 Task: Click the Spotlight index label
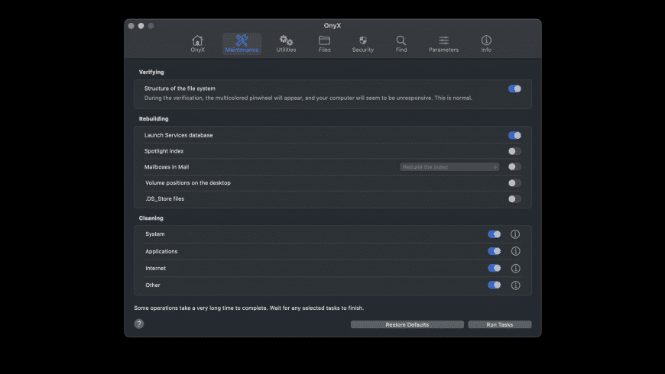[x=164, y=151]
